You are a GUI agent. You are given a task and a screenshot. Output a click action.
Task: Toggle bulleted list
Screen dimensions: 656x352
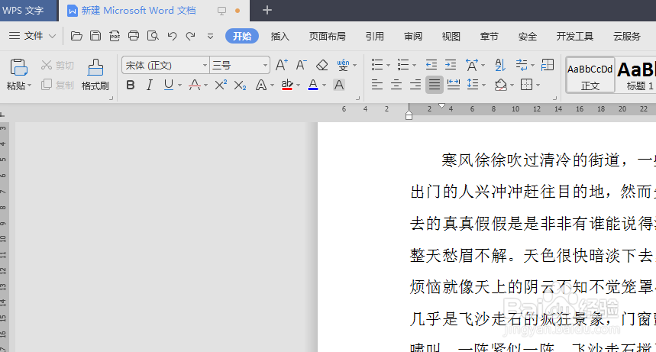(x=377, y=65)
